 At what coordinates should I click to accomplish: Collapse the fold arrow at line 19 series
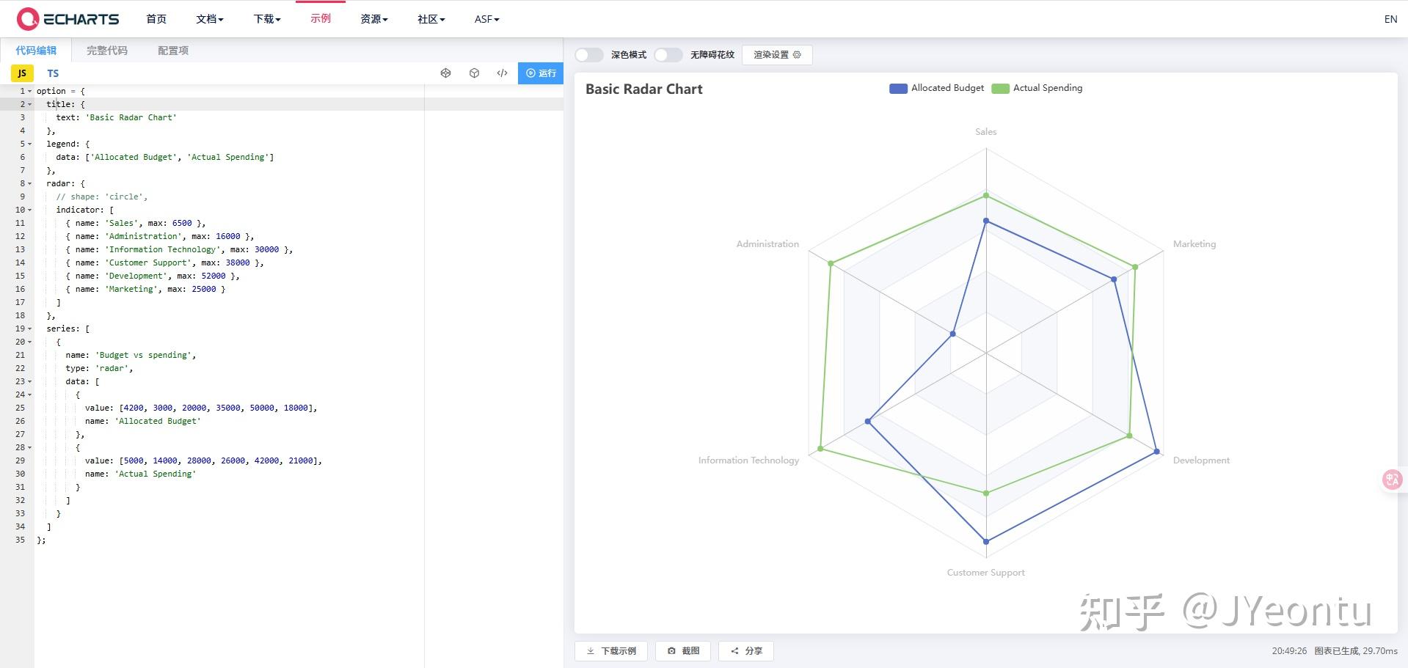[30, 329]
